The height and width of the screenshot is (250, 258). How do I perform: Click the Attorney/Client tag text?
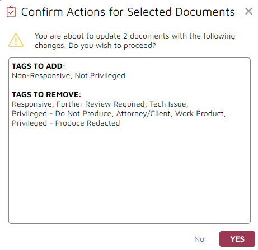coord(144,114)
